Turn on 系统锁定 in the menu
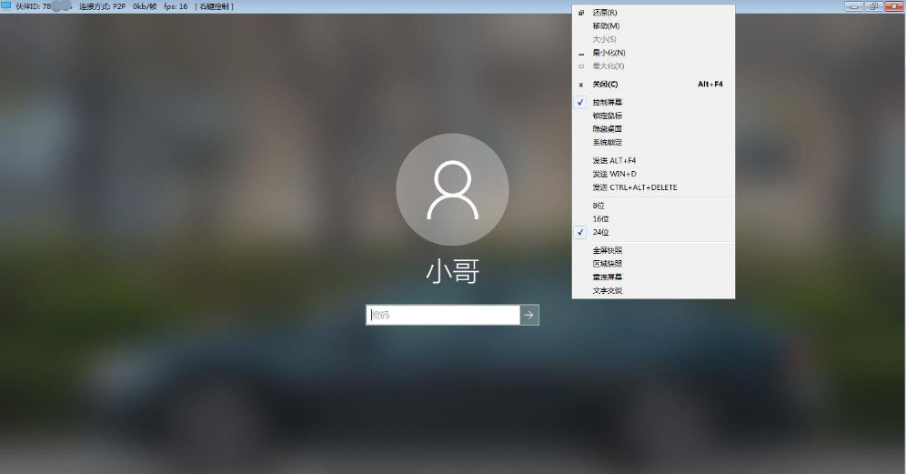The height and width of the screenshot is (474, 906). pos(653,142)
